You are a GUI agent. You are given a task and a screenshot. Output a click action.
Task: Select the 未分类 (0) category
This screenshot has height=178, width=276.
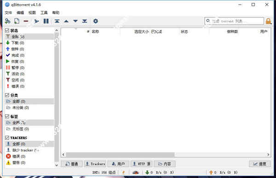29,108
